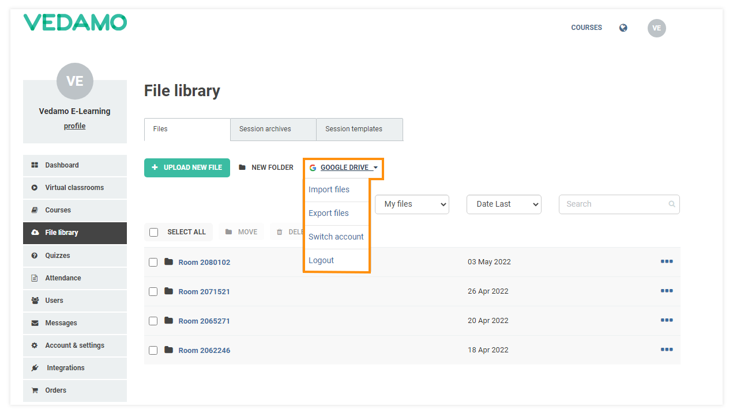Click the Move button
Viewport: 733px width, 414px height.
point(241,232)
